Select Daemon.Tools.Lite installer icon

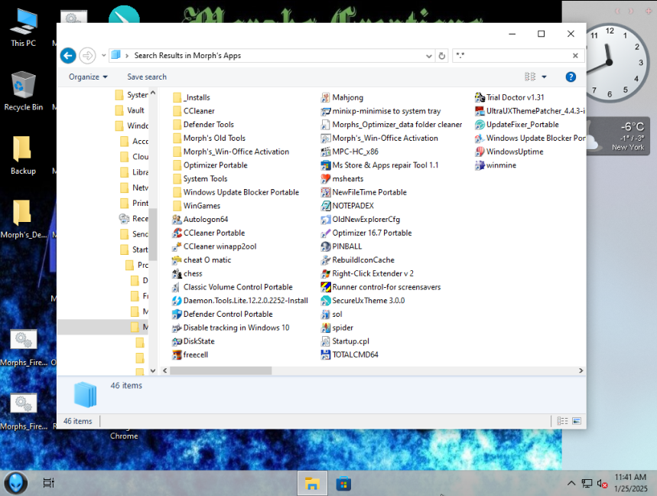click(177, 301)
